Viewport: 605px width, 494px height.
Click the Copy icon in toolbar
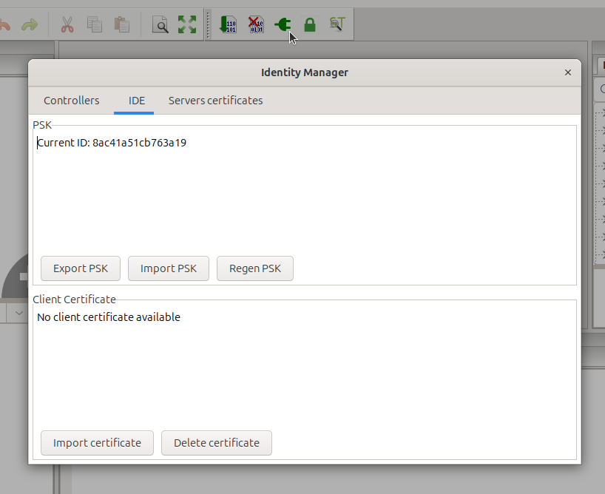(95, 24)
